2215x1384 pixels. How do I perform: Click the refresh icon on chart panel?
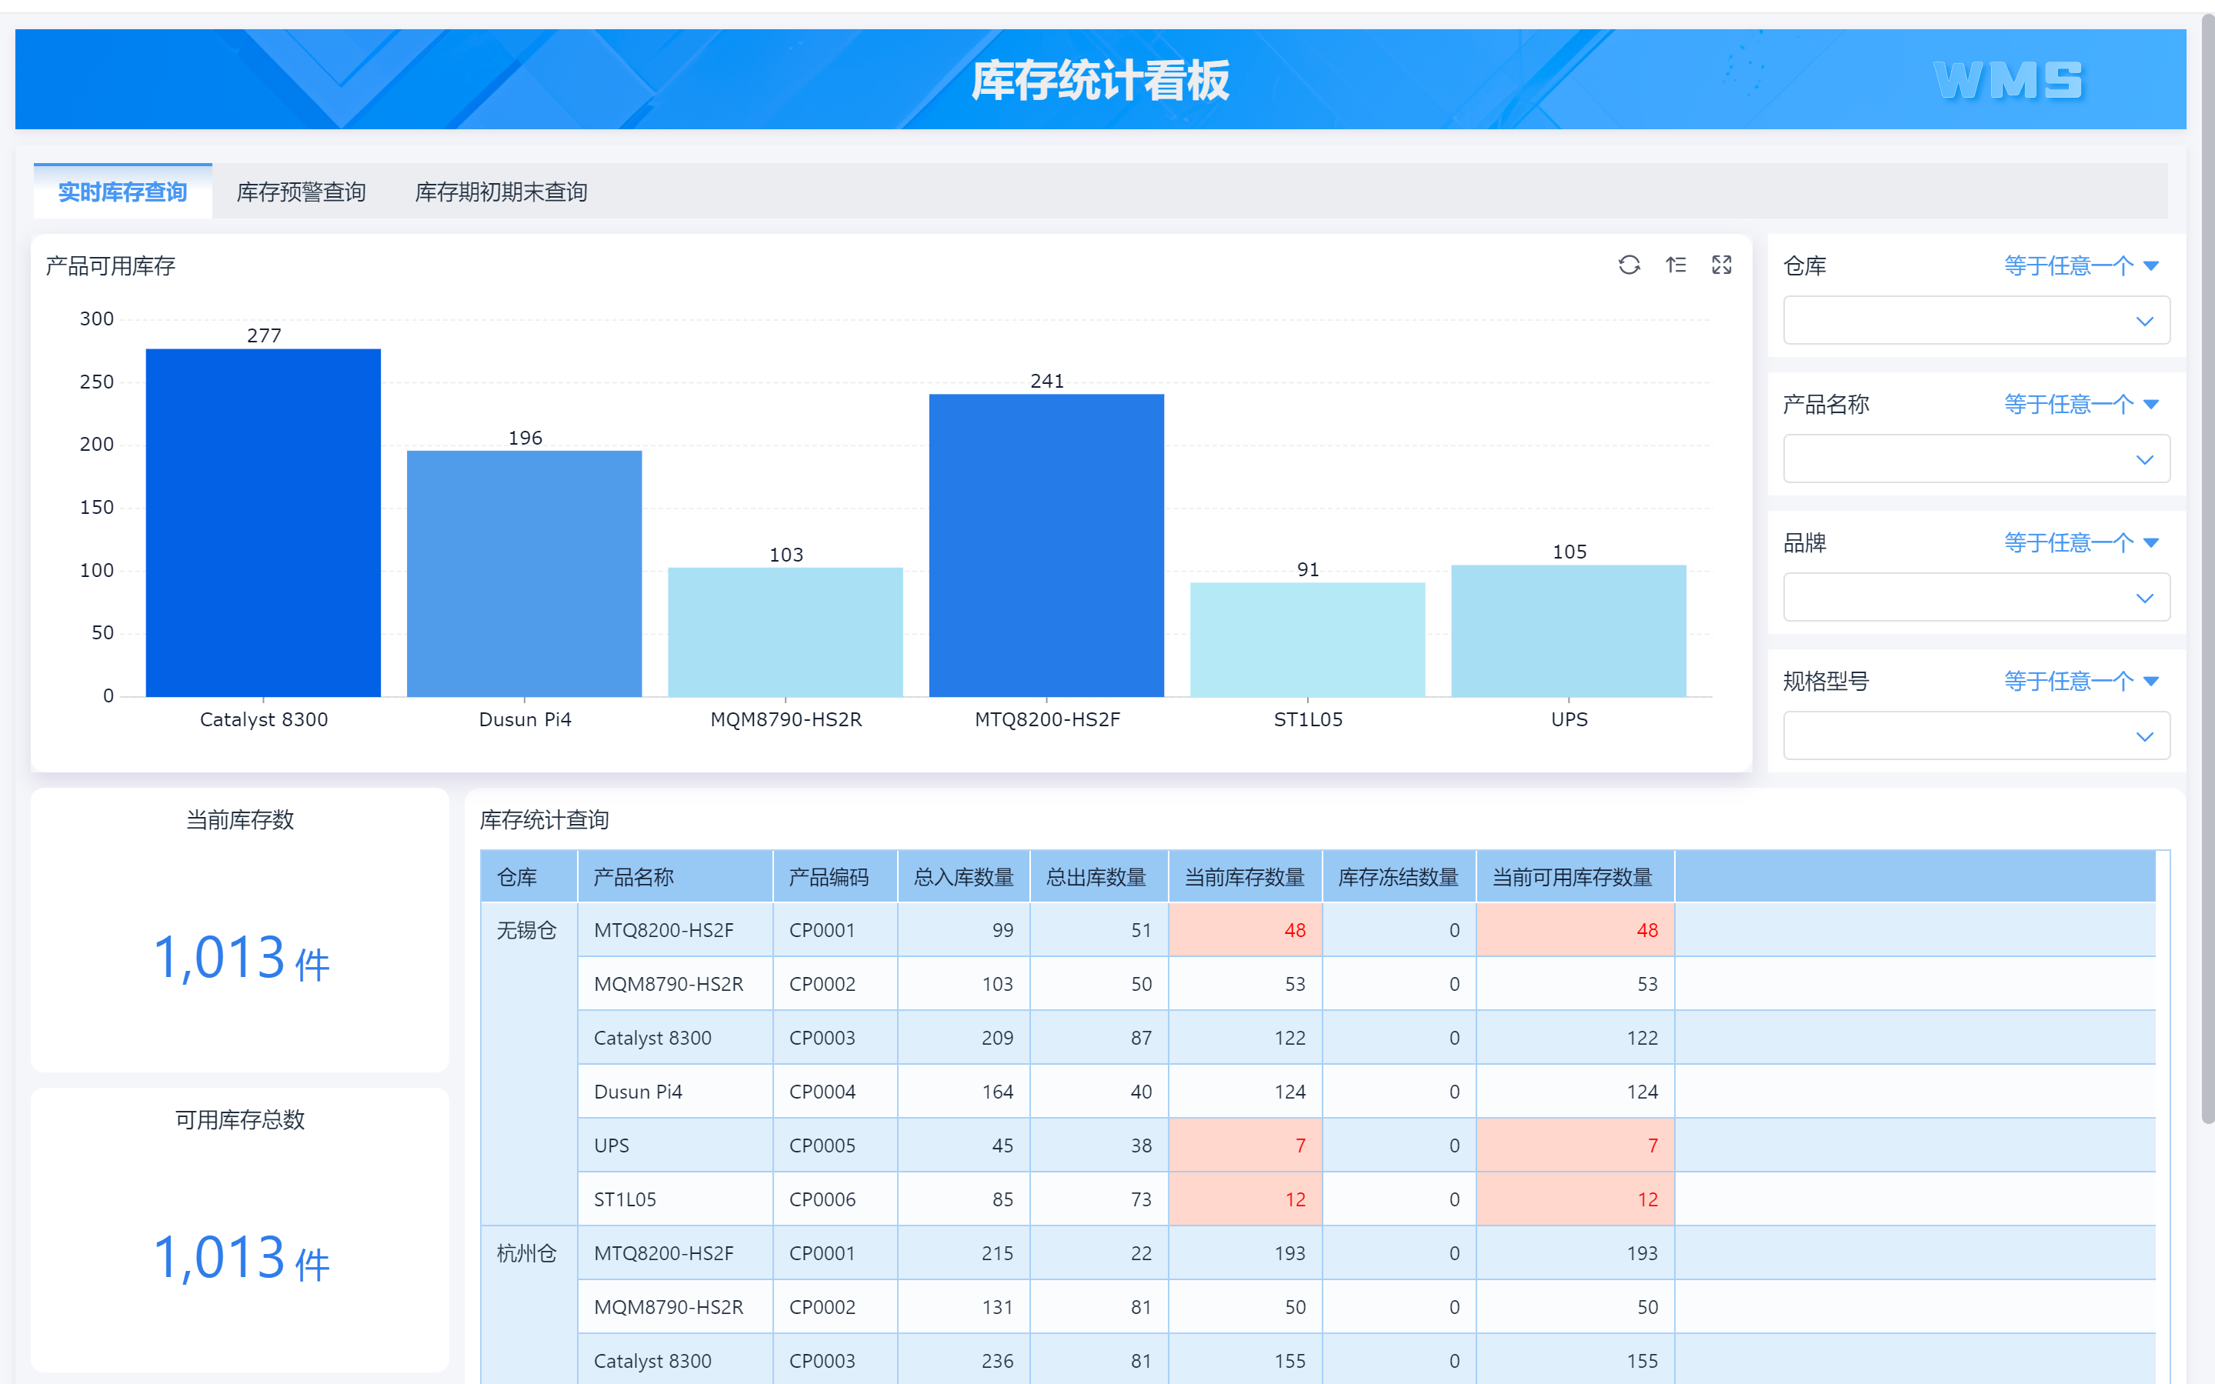pos(1628,265)
